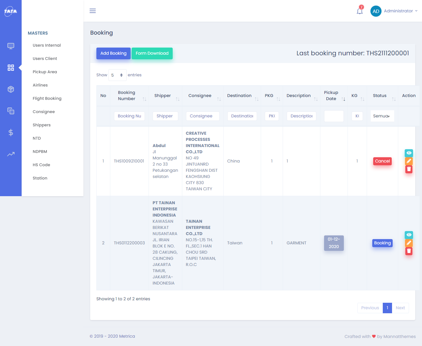Edit booking THS1009210001 with pencil icon
This screenshot has height=346, width=422.
coord(409,161)
